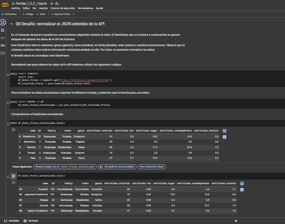Click the nutritions.protein header in tail table
The image size is (285, 224).
(x=224, y=183)
